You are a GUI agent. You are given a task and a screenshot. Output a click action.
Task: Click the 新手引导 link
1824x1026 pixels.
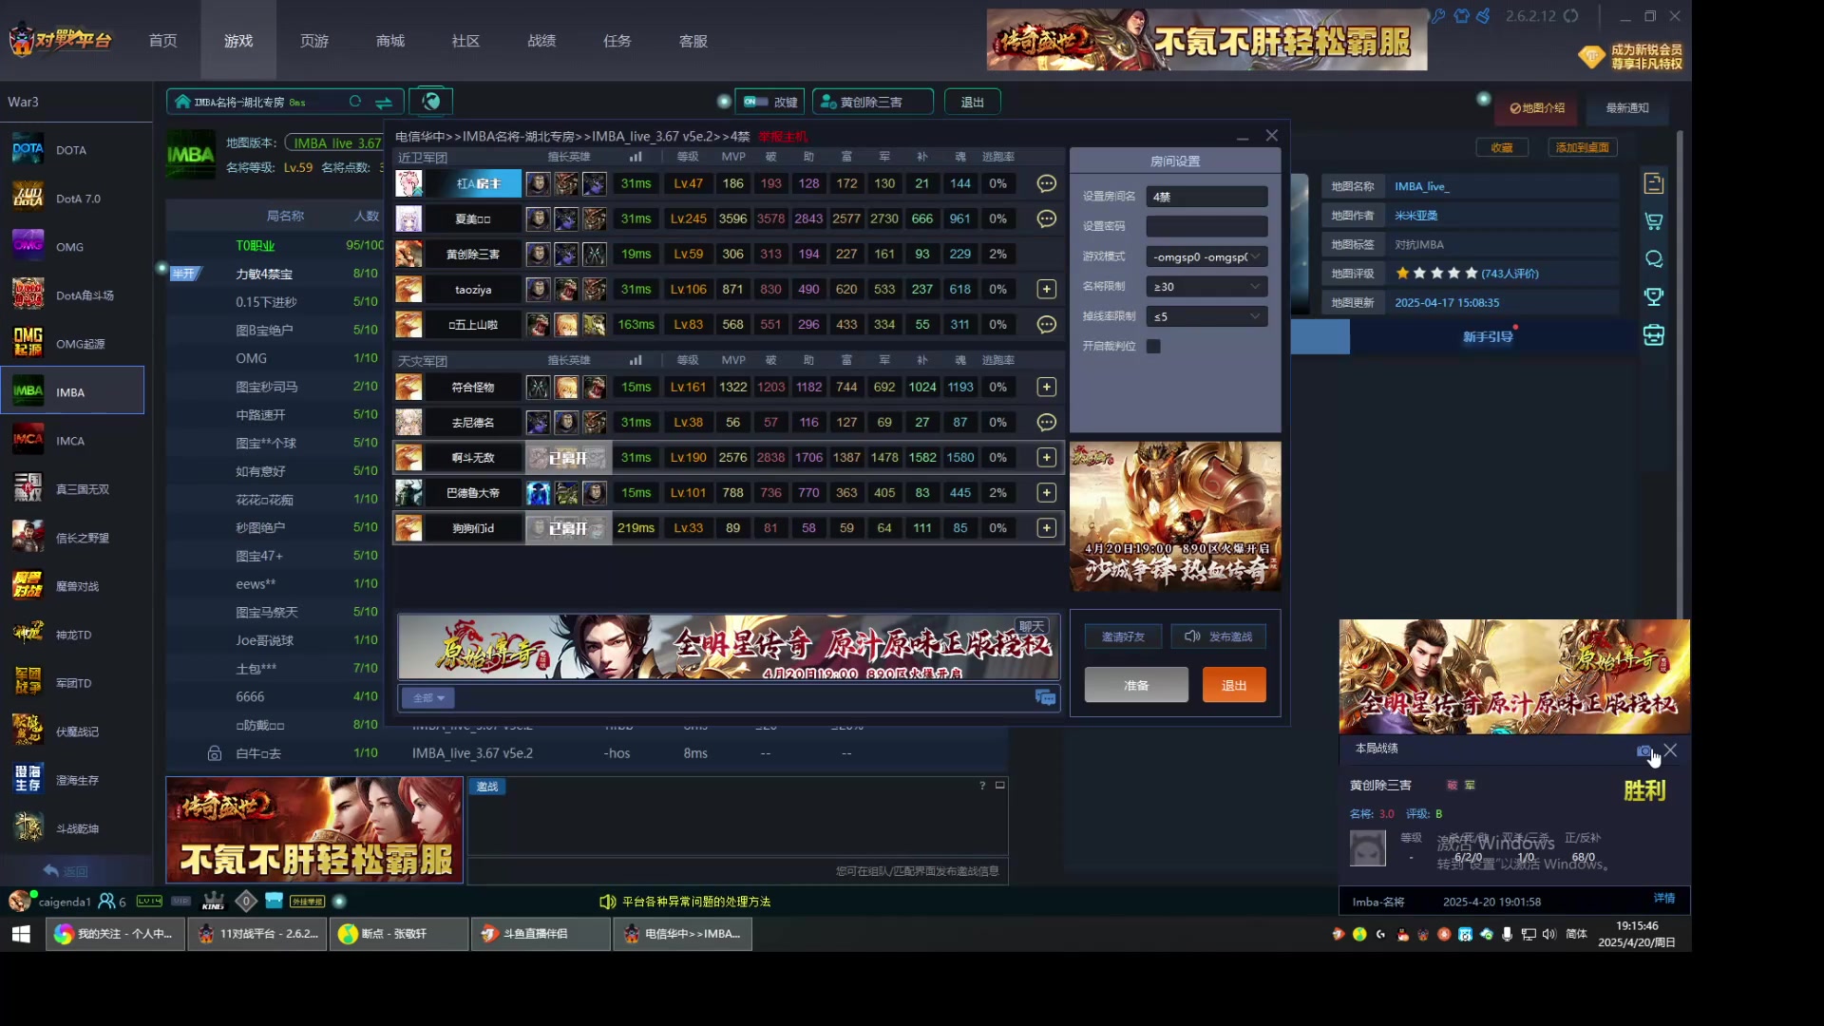coord(1488,337)
